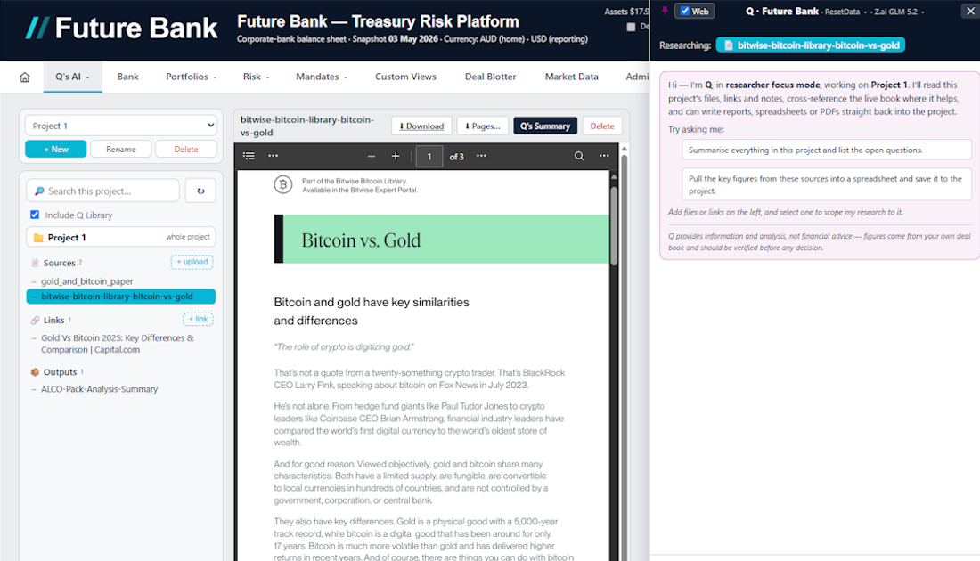This screenshot has width=980, height=561.
Task: Open Custom Views tab
Action: point(405,77)
